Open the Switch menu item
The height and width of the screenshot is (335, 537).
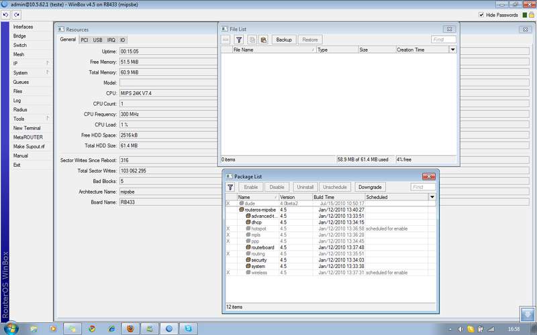tap(20, 45)
